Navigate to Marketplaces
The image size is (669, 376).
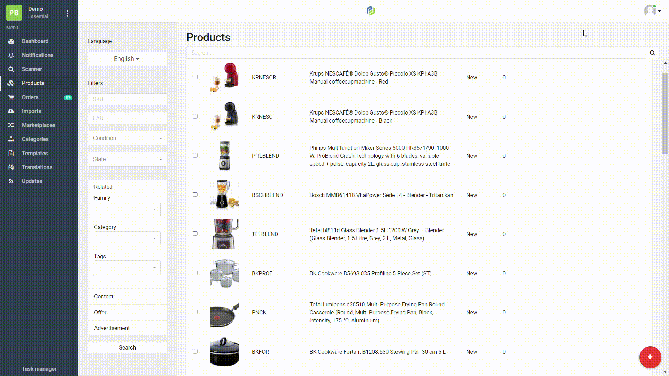39,125
